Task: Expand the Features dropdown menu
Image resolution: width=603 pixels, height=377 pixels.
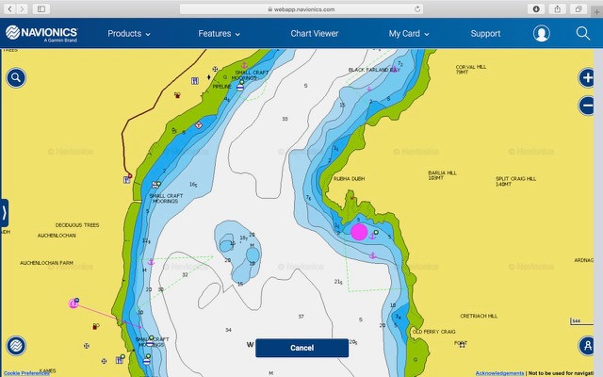Action: (220, 34)
